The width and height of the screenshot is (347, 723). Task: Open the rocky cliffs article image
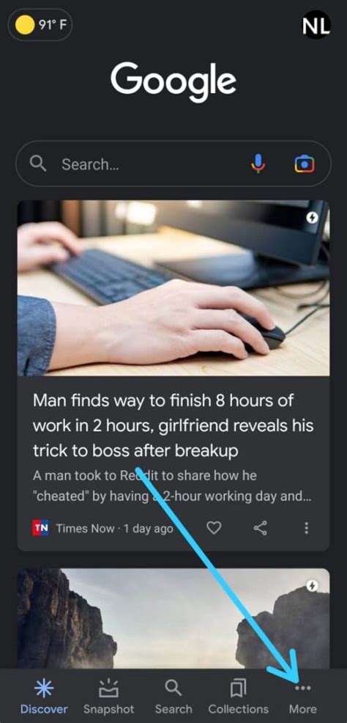click(x=173, y=618)
